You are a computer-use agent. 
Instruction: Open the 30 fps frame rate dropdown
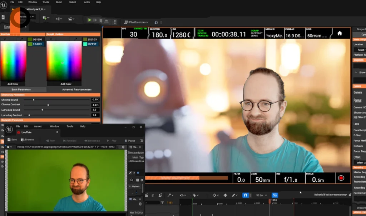tap(261, 195)
